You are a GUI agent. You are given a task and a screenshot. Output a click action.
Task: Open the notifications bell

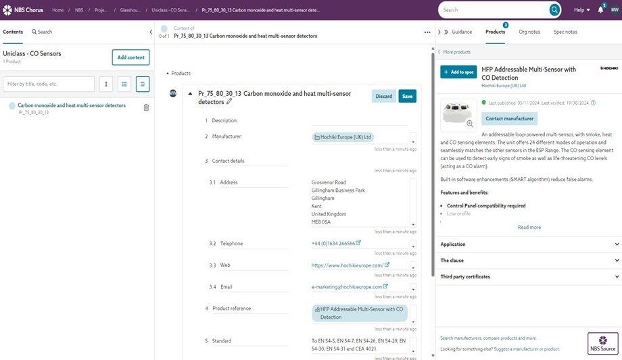600,10
